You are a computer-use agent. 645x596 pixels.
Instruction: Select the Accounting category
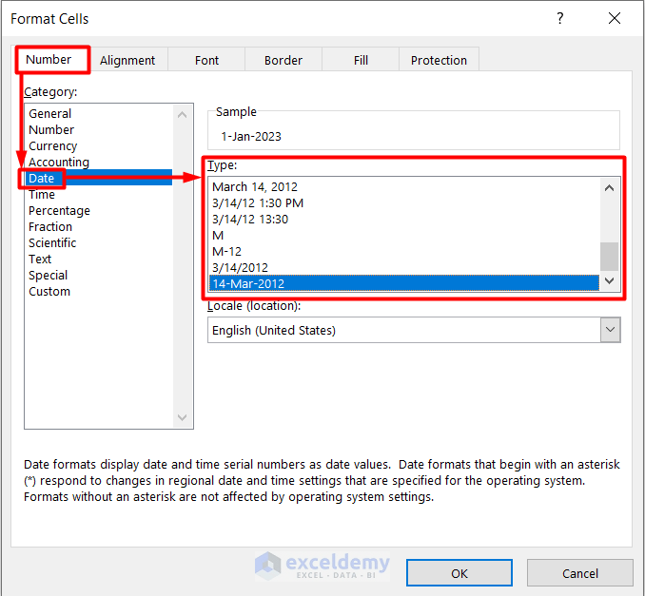99,162
